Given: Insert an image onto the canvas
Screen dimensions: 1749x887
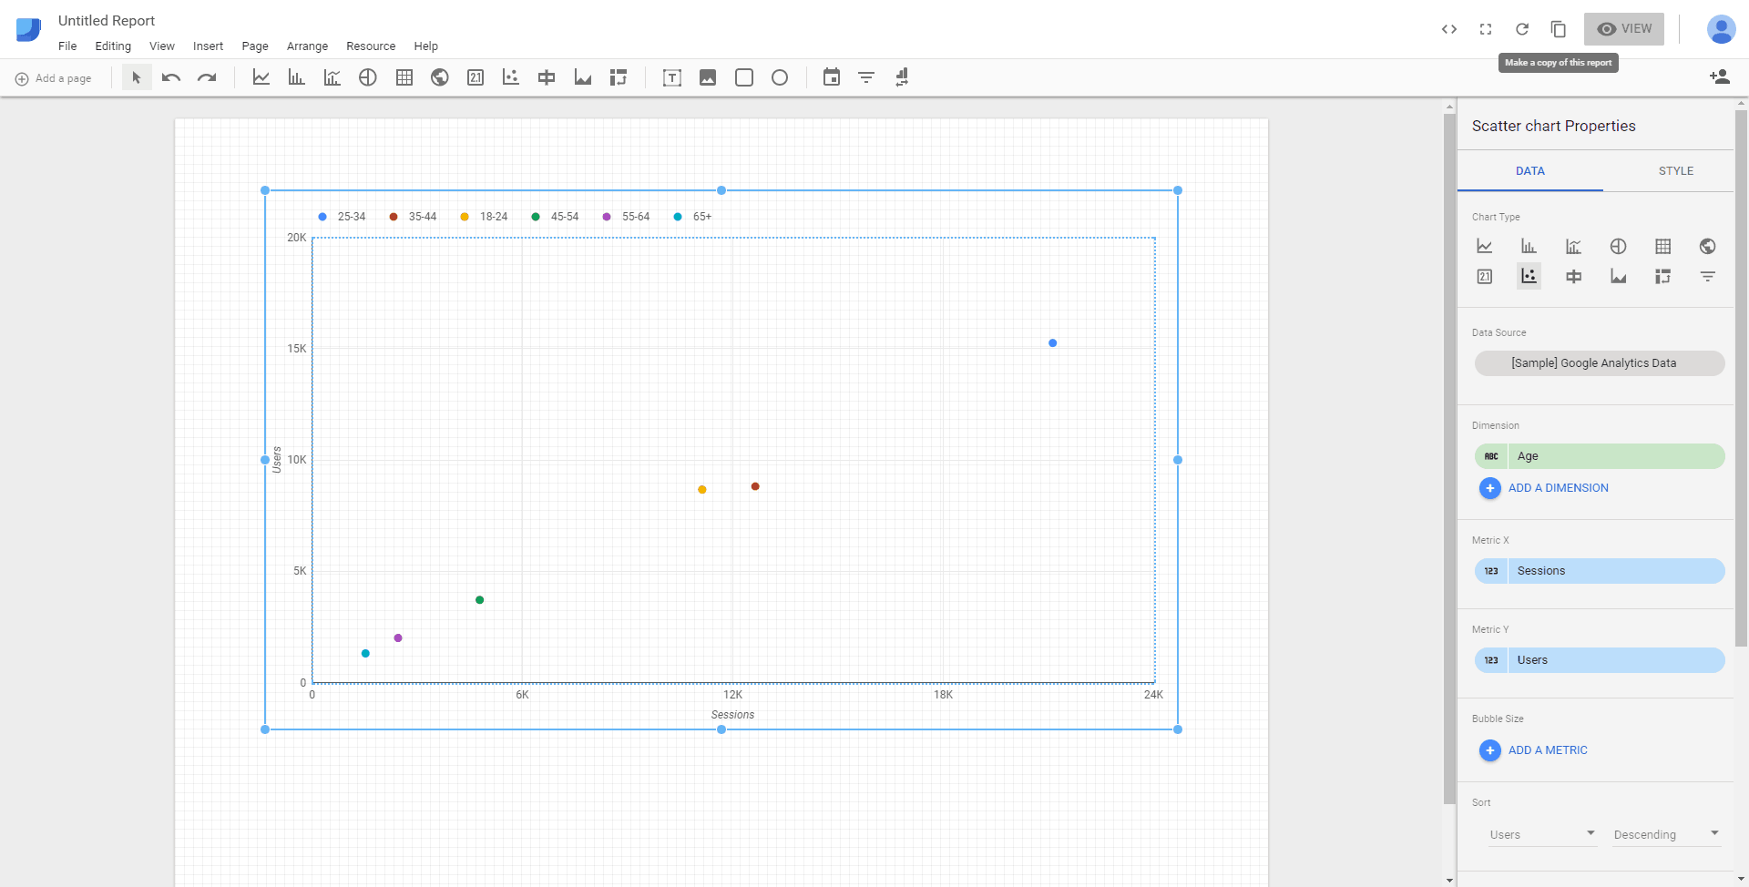Looking at the screenshot, I should 708,77.
